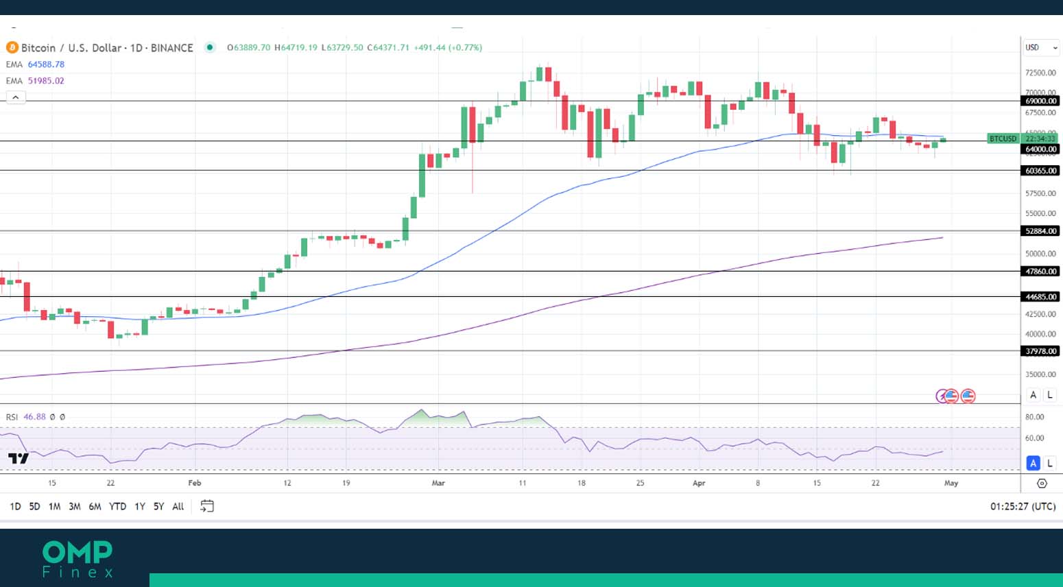Click the 69000.00 horizontal line price label
The width and height of the screenshot is (1063, 587).
pos(1041,101)
